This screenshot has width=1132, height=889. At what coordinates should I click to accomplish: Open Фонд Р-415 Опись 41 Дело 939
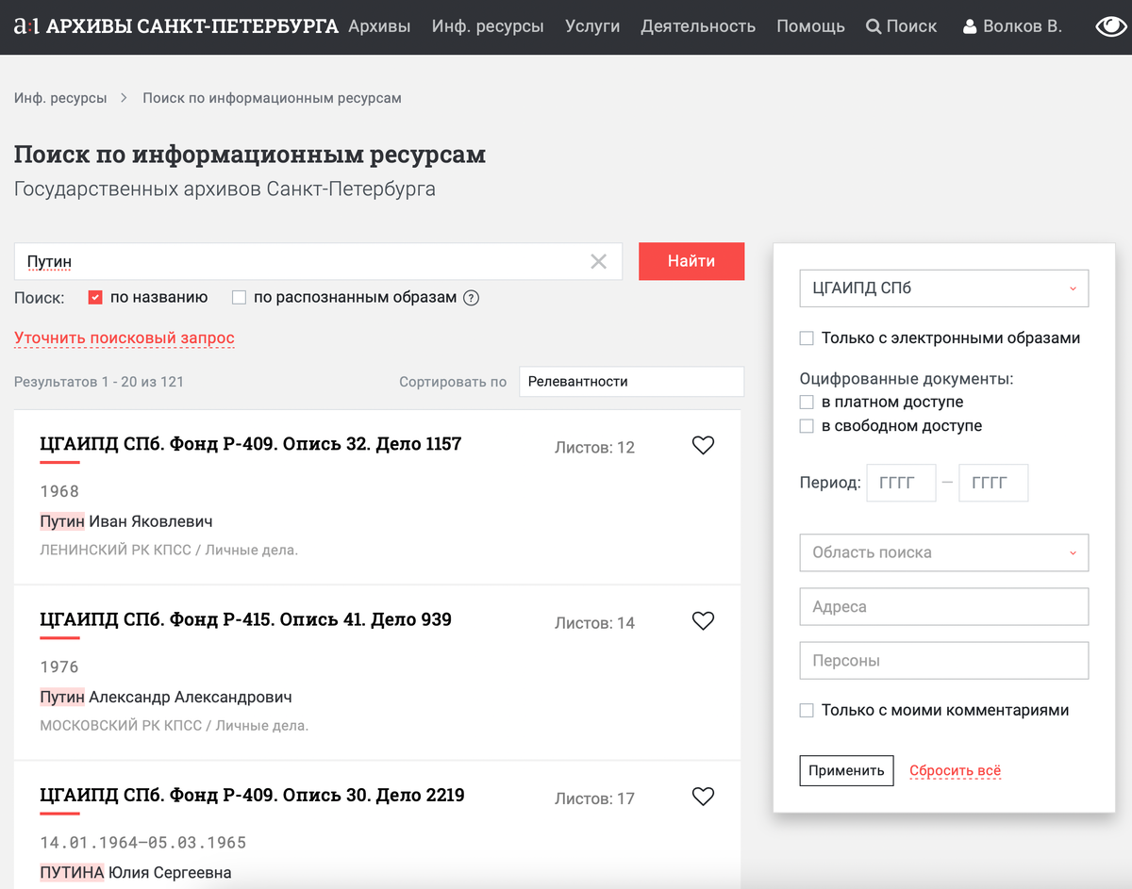[245, 619]
